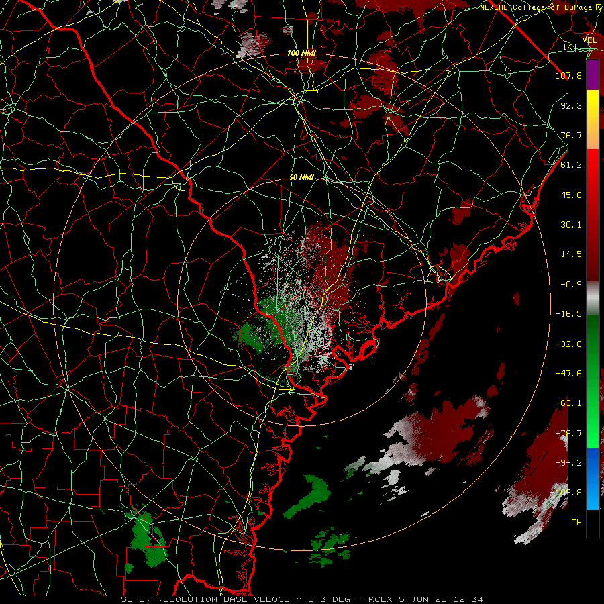604x604 pixels.
Task: Click the 30.1 value on velocity scale
Action: (x=571, y=225)
